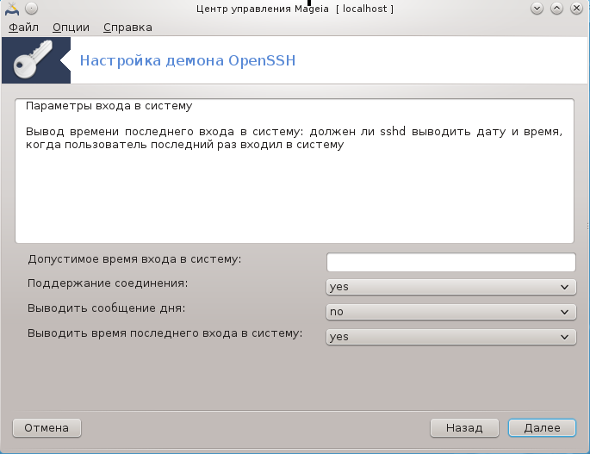The image size is (590, 454).
Task: Click label Выводить время последнего входа в систему
Action: click(165, 333)
